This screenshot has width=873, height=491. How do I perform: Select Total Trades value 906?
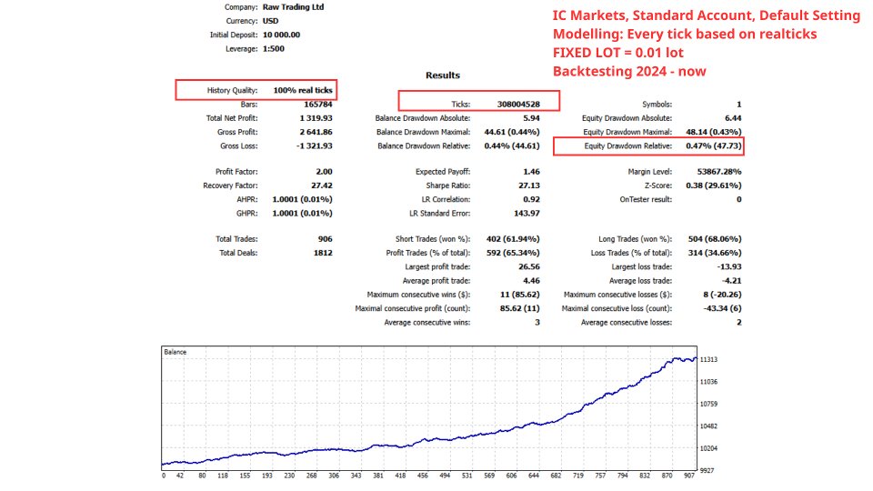tap(326, 239)
